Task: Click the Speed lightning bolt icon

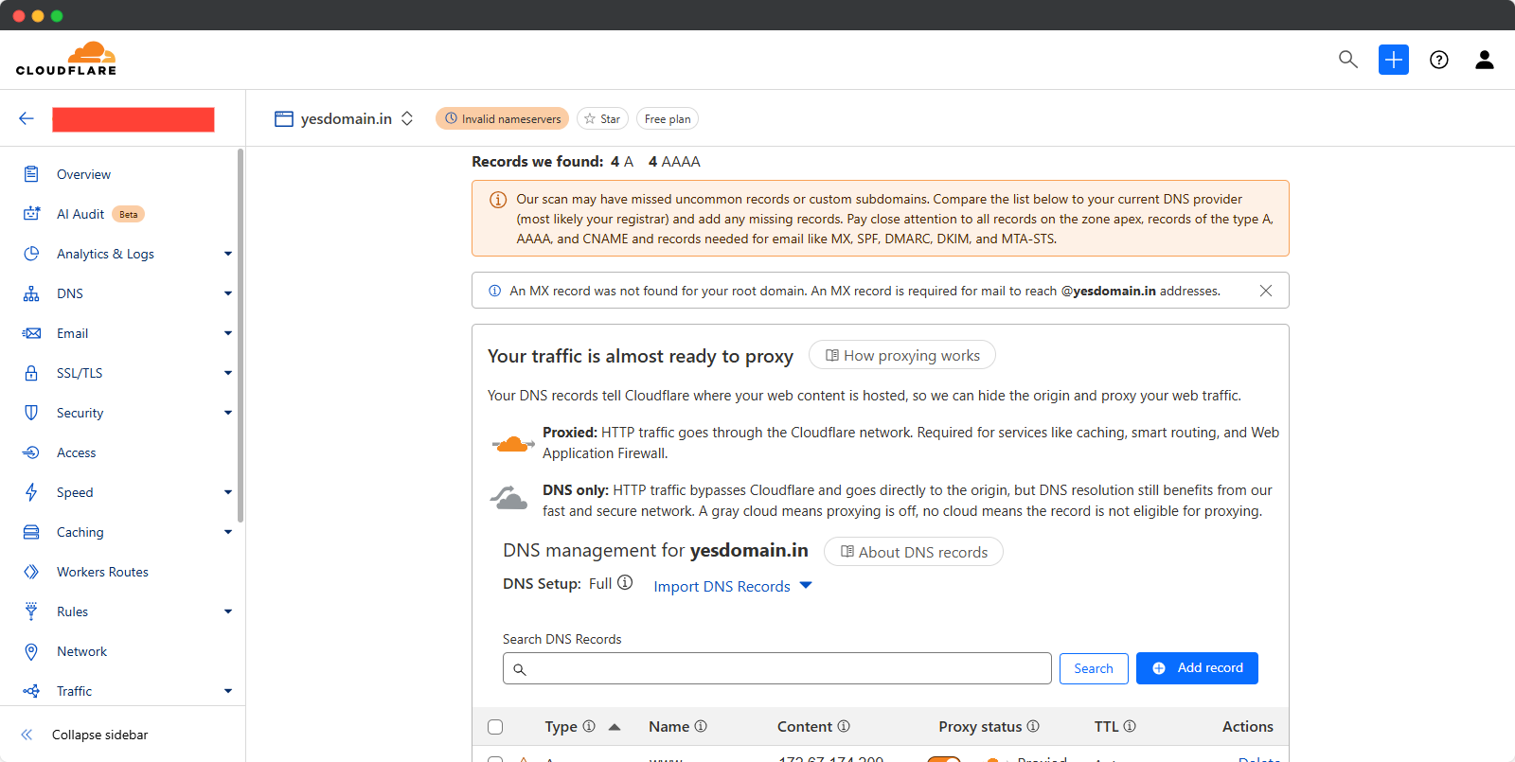Action: click(31, 492)
